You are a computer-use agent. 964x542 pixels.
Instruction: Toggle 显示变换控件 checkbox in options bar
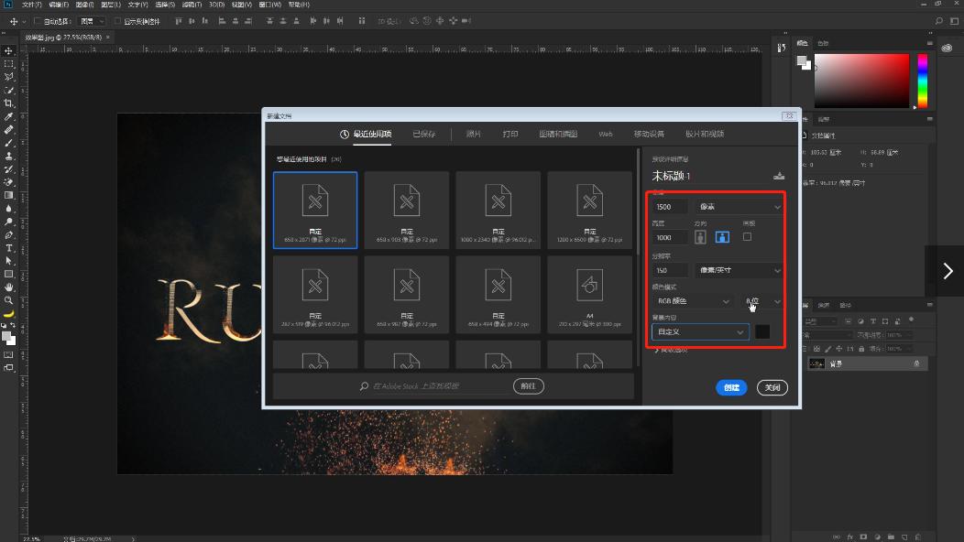coord(118,21)
